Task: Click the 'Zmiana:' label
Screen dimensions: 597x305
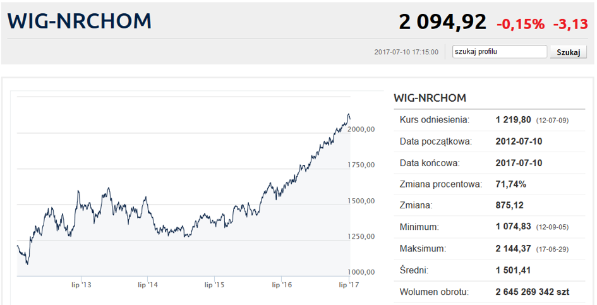Action: click(x=416, y=206)
